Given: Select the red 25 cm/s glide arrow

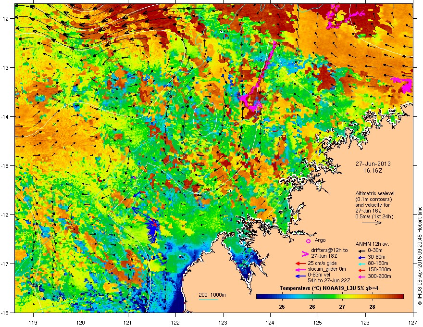Looking at the screenshot, I should coord(300,264).
